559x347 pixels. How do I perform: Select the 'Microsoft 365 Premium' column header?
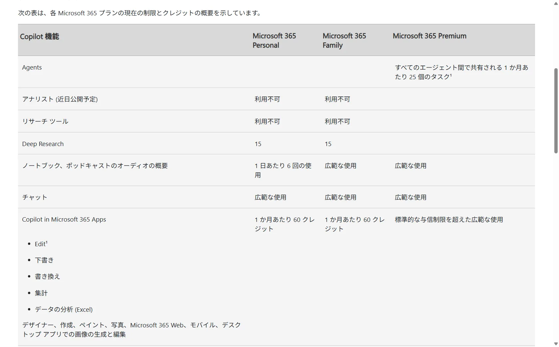(429, 36)
